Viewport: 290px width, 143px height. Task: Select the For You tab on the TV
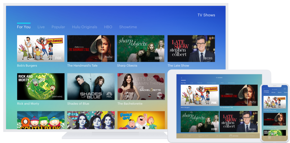(x=24, y=27)
